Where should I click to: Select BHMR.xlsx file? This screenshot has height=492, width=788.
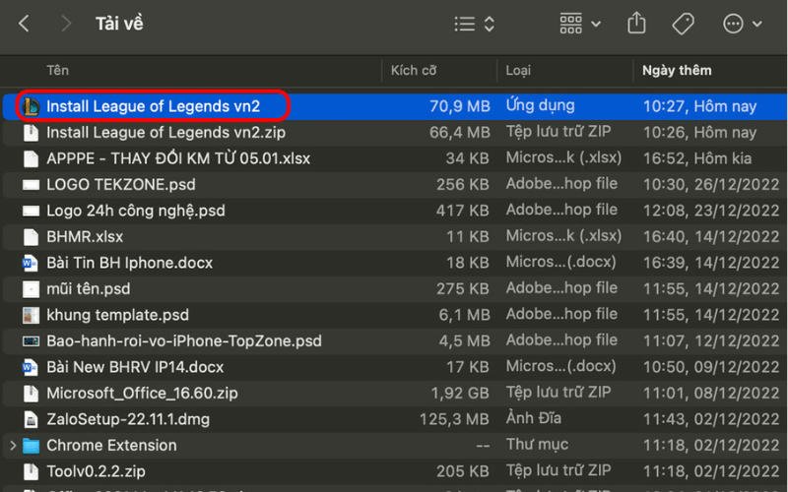tap(85, 237)
